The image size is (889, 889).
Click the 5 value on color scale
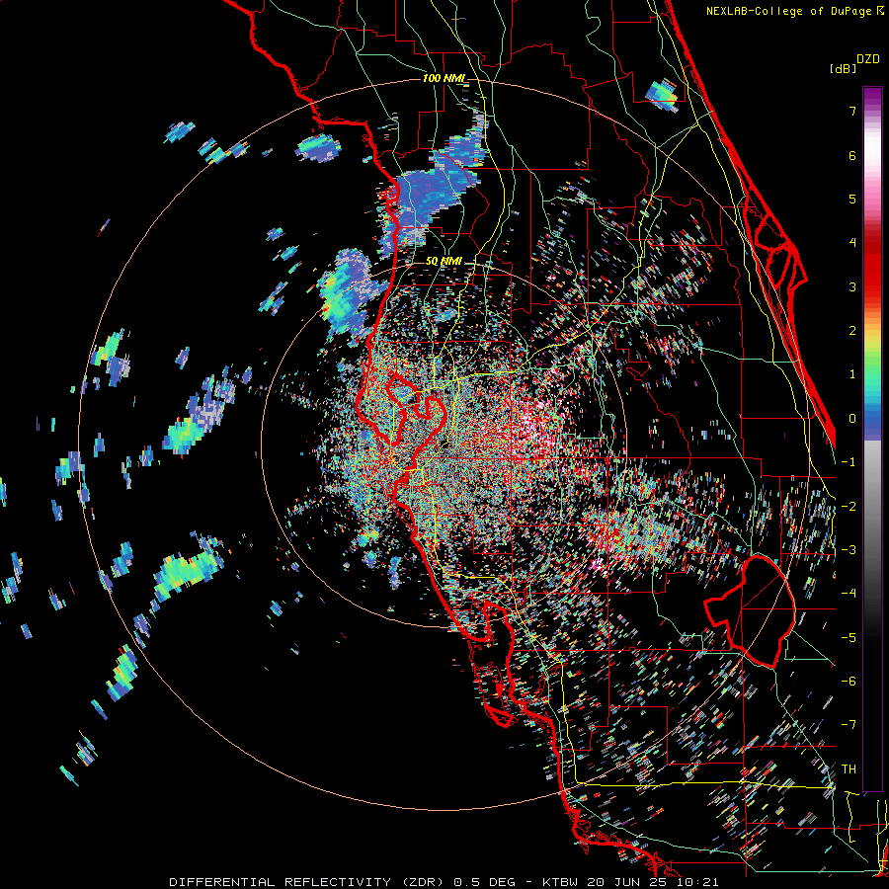pos(852,199)
